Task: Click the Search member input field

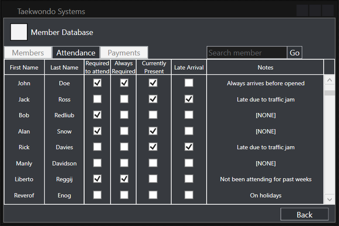Action: 247,53
